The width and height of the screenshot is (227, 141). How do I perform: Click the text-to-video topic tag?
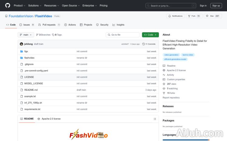(x=188, y=55)
